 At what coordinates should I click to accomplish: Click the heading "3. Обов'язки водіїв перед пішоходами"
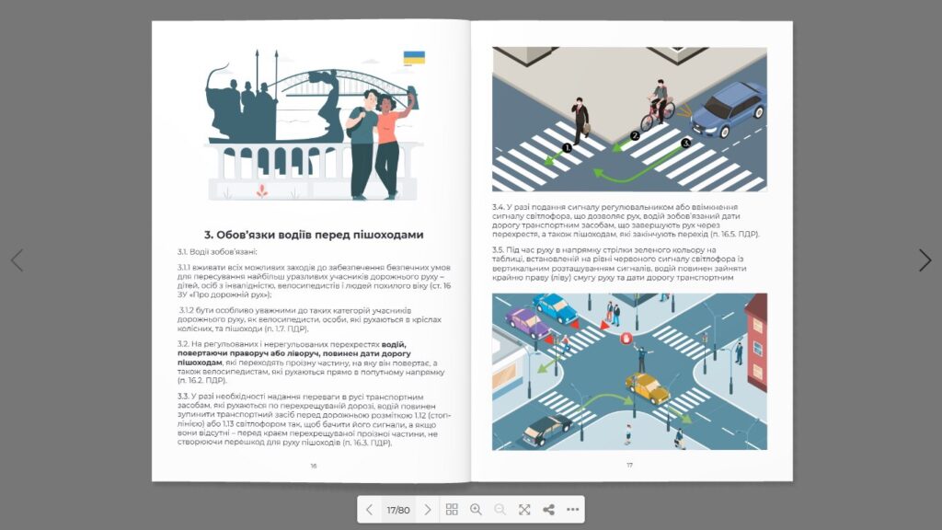313,235
